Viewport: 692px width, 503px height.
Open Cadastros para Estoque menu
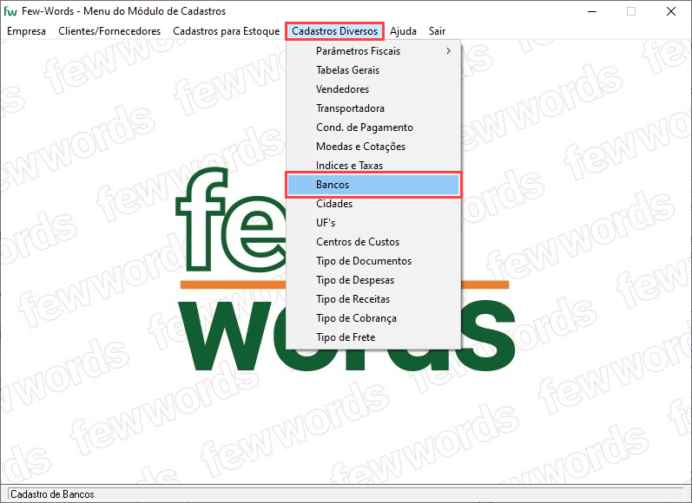pos(226,31)
